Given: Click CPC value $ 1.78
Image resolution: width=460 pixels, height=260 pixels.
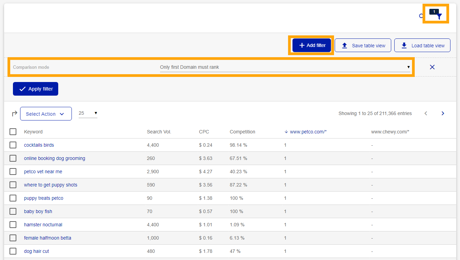Looking at the screenshot, I should pyautogui.click(x=206, y=251).
